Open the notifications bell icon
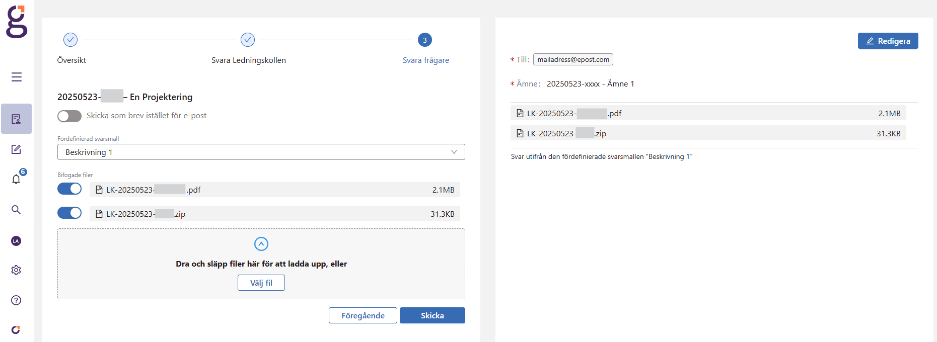This screenshot has height=342, width=937. (17, 179)
